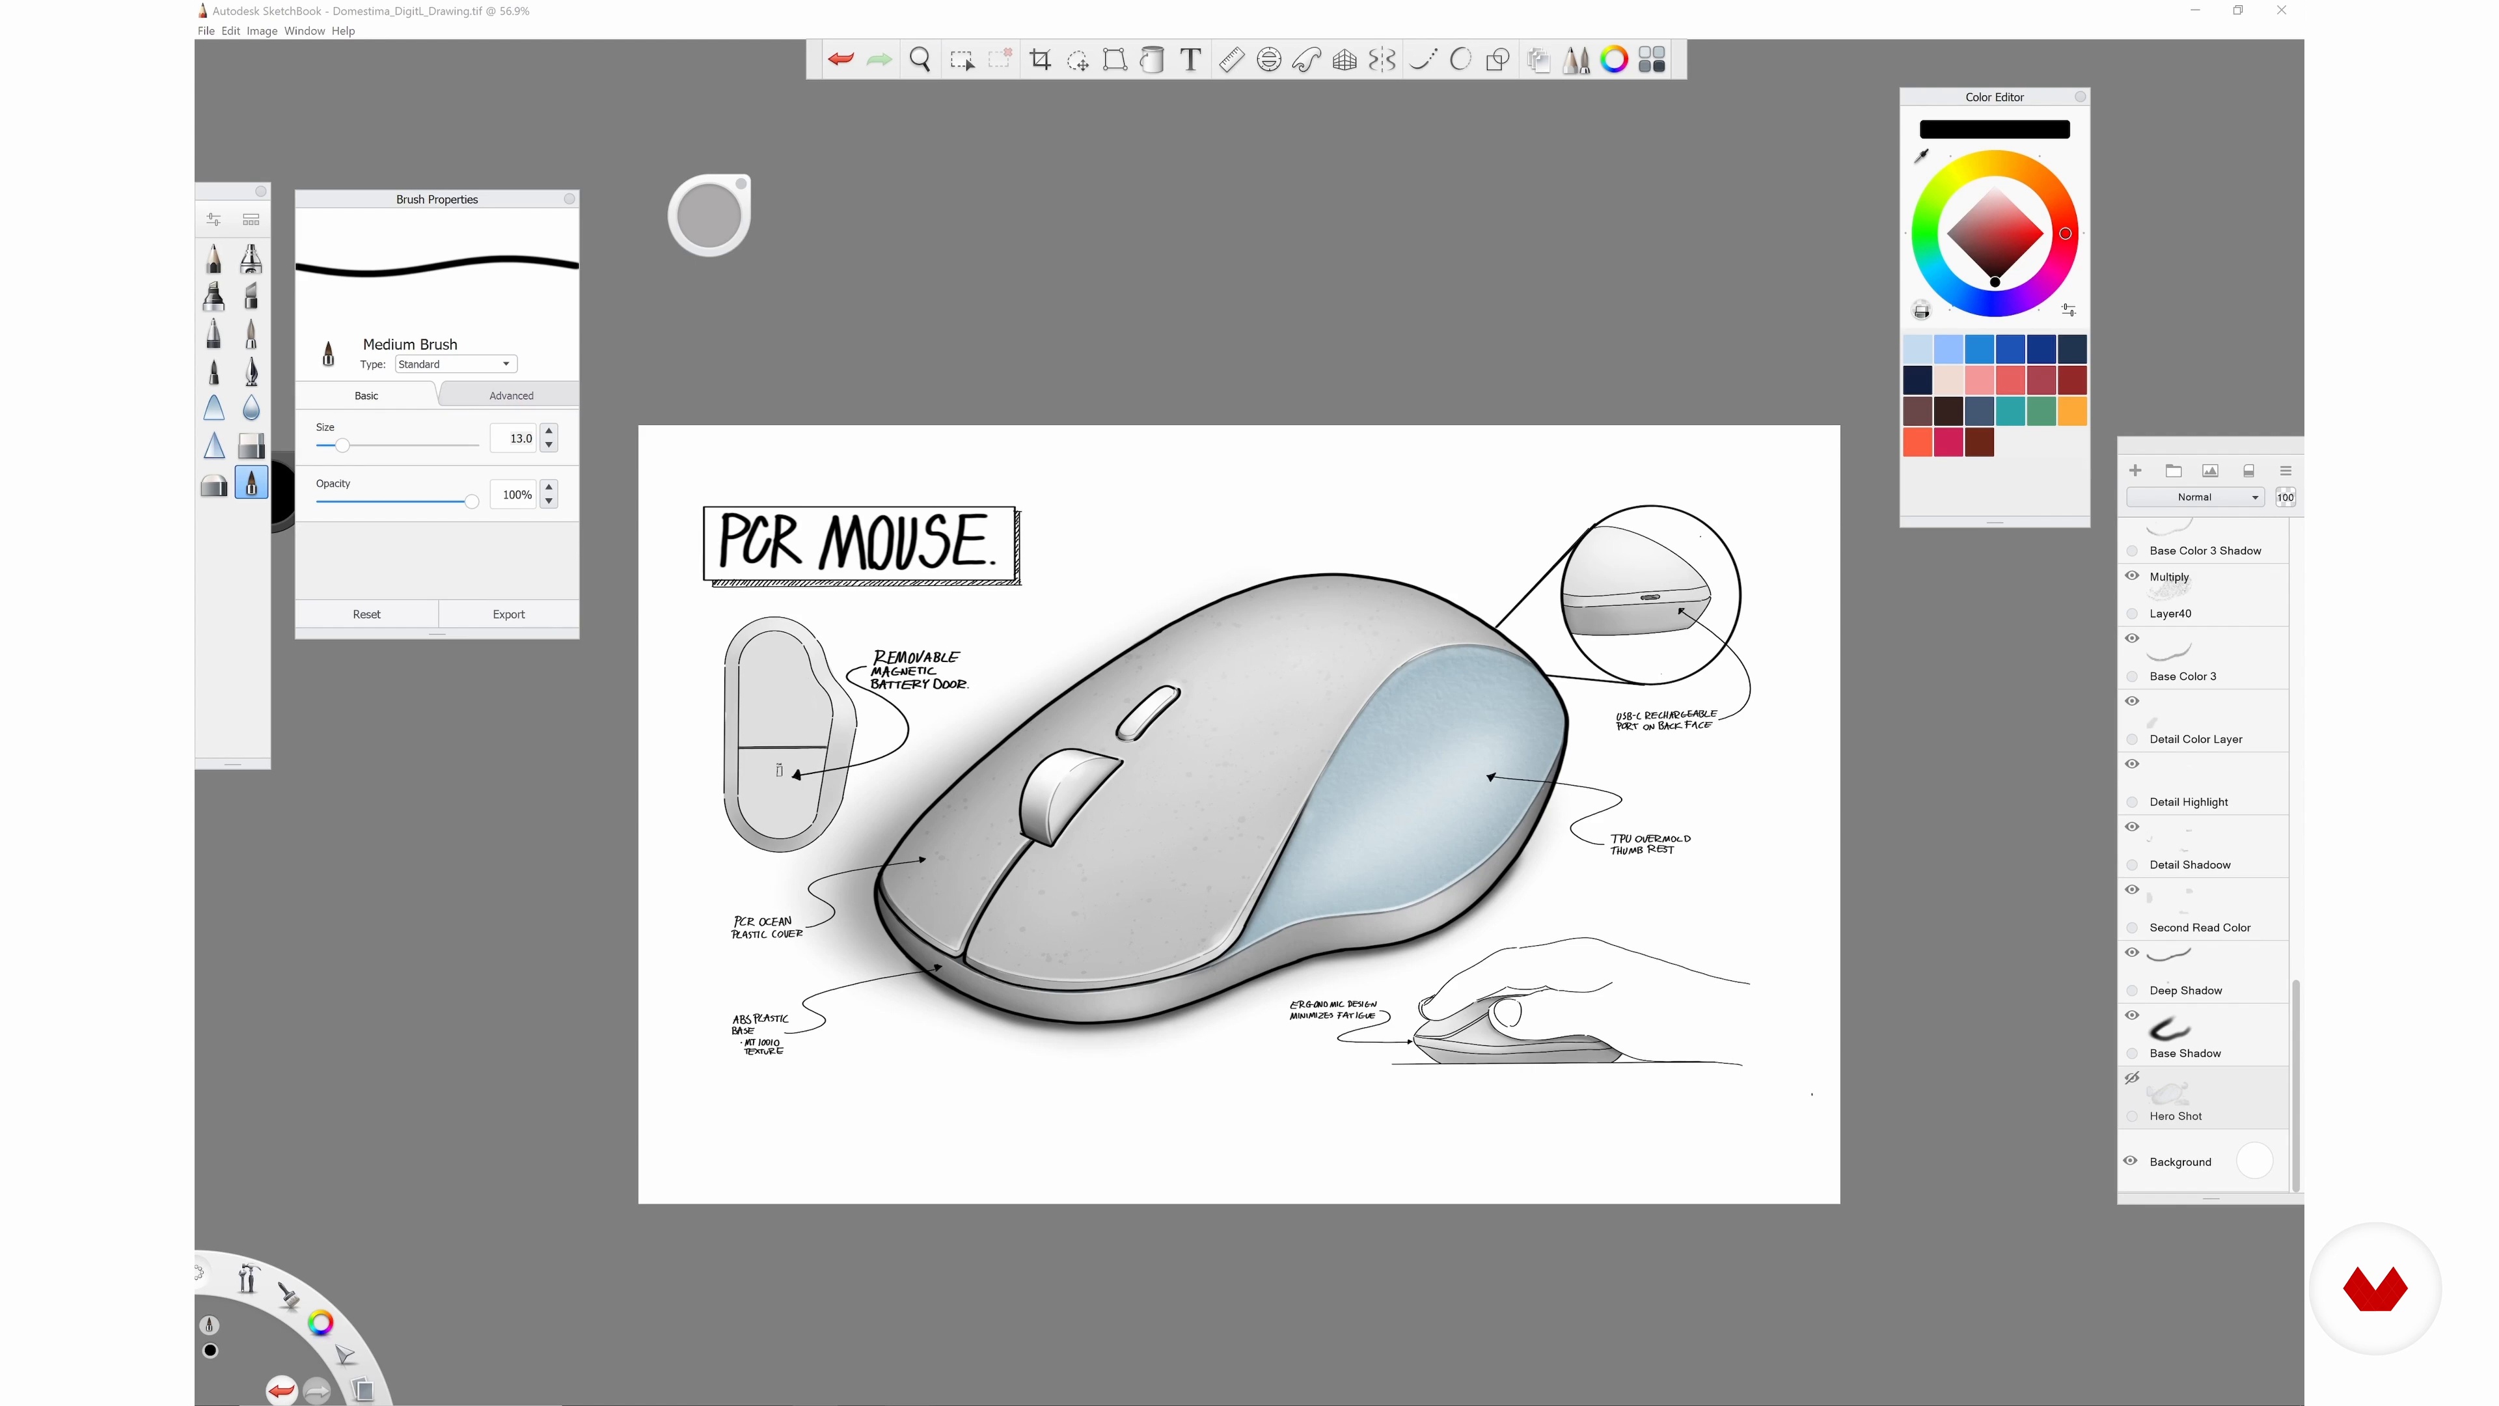Viewport: 2499px width, 1406px height.
Task: Open the File menu
Action: [x=206, y=31]
